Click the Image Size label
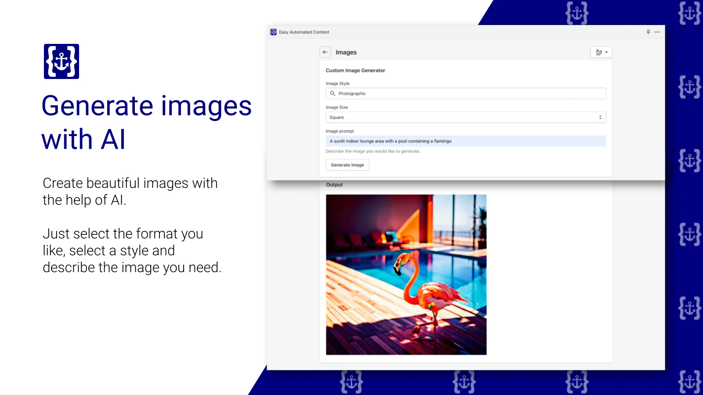 pos(337,107)
